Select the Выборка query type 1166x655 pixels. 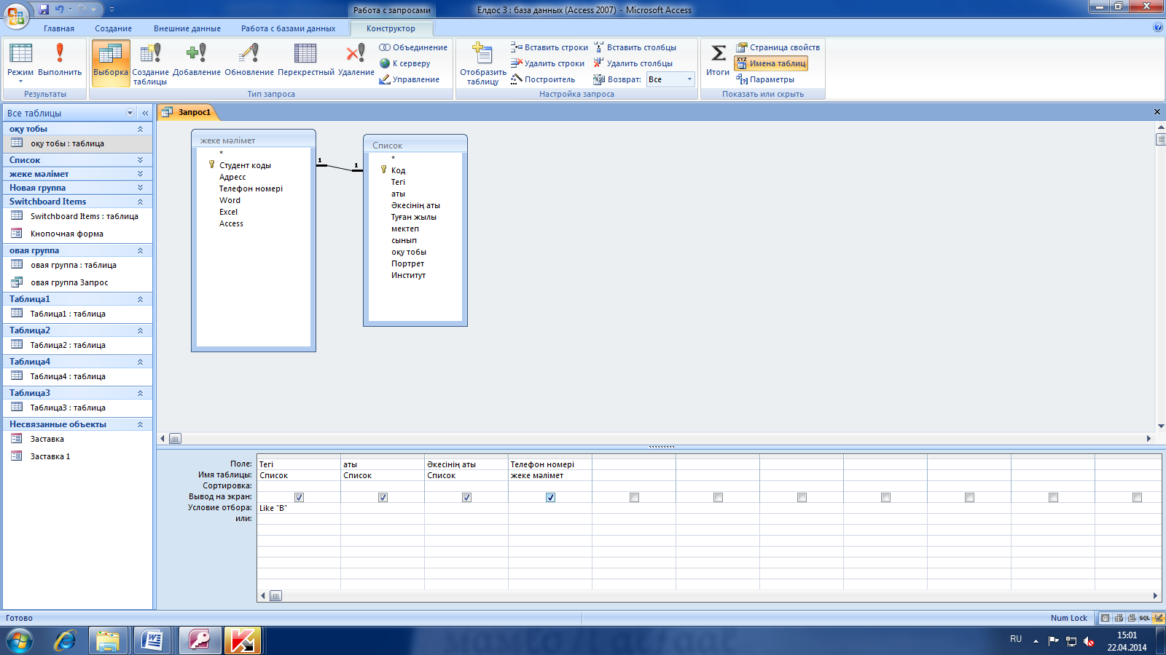click(x=111, y=63)
